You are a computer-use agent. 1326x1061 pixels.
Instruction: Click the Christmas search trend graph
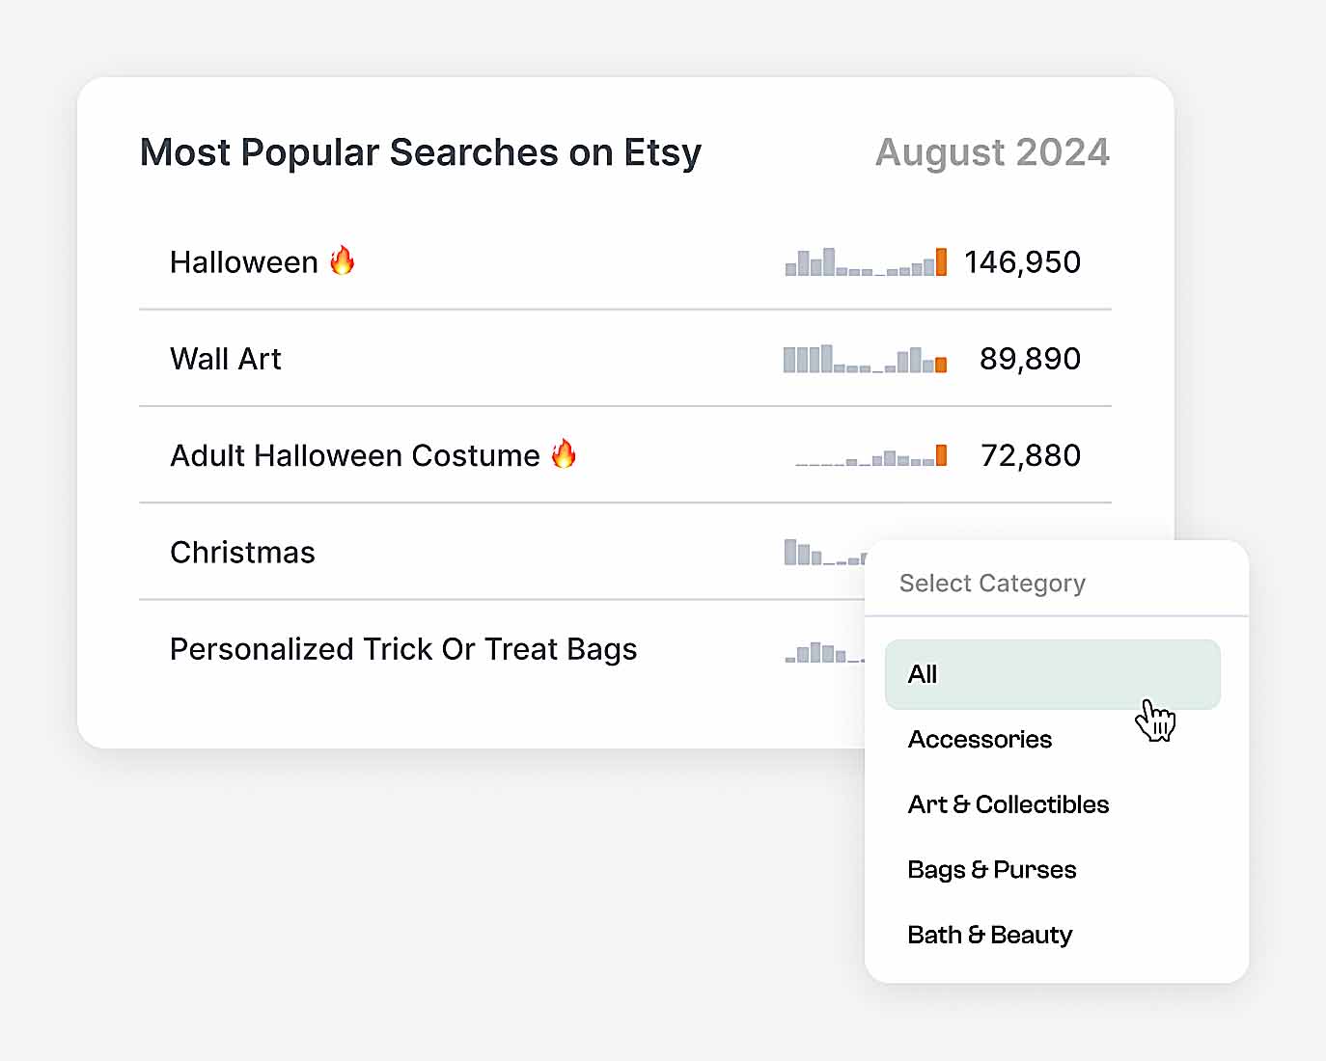(820, 552)
